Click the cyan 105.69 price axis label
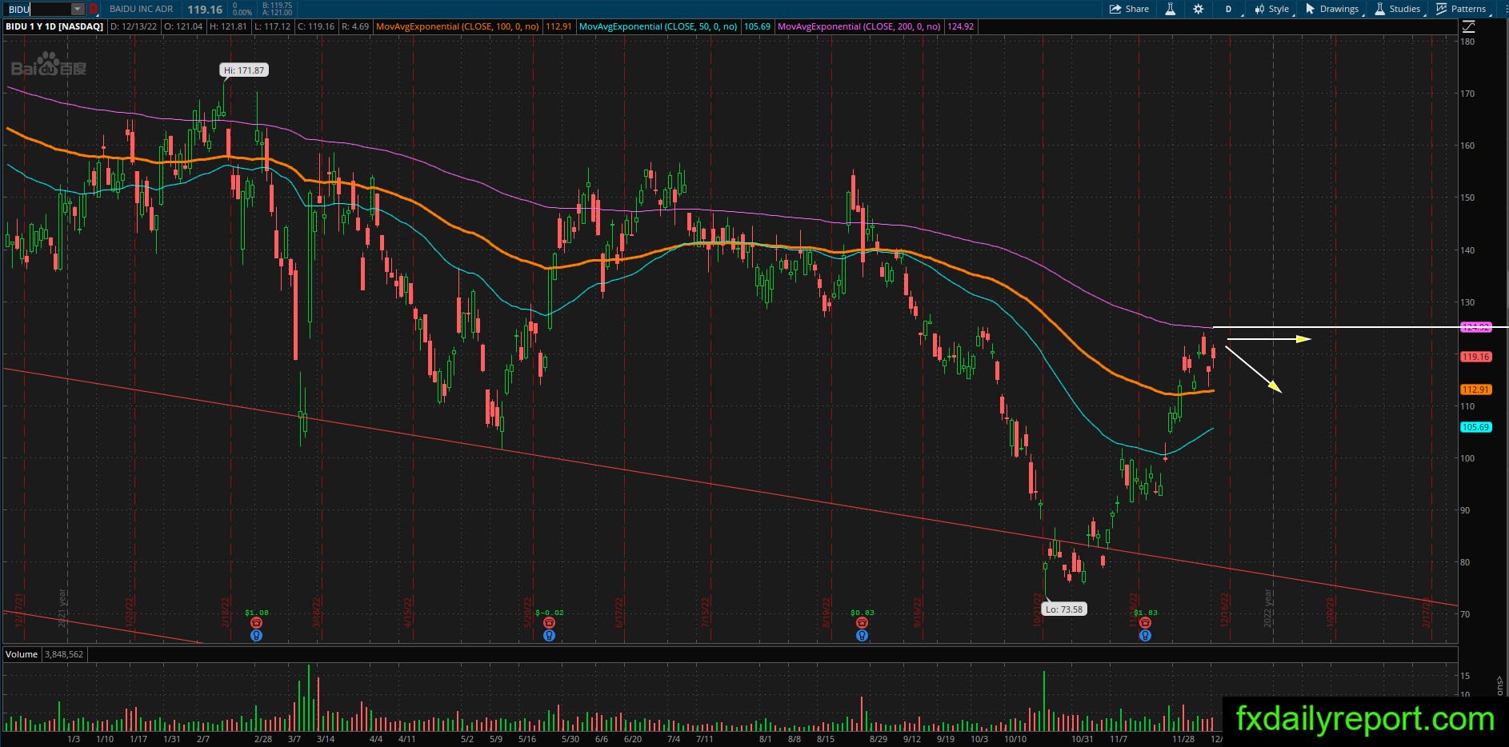1509x747 pixels. 1476,427
